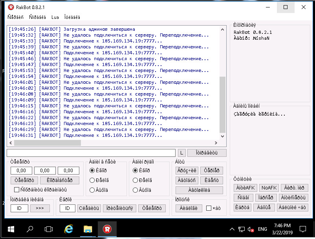Open the Lua menu
This screenshot has width=315, height=239.
55,17
